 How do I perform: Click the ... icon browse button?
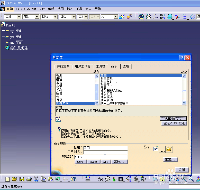(162, 149)
